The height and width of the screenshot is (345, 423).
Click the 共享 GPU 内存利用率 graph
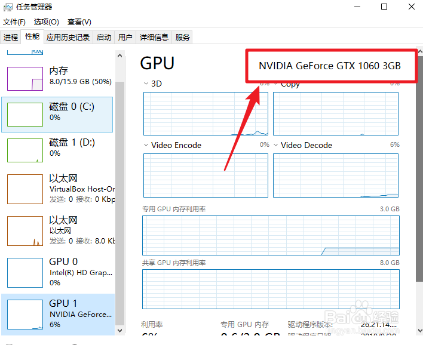click(271, 289)
